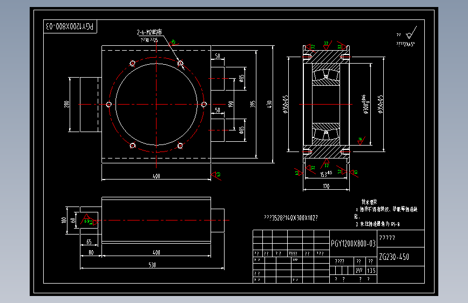Select the 2X45° chamfer note
The height and width of the screenshot is (303, 468).
pyautogui.click(x=405, y=44)
